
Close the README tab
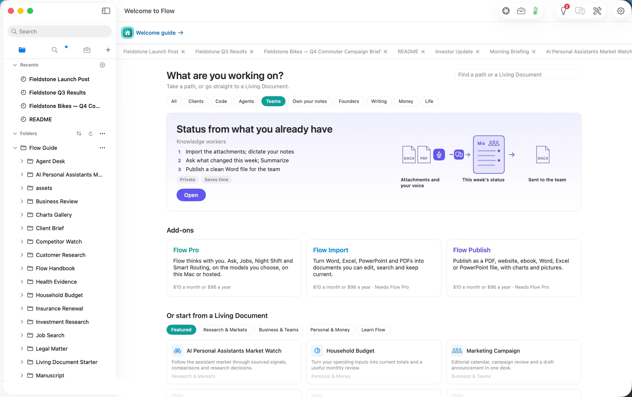click(x=423, y=52)
